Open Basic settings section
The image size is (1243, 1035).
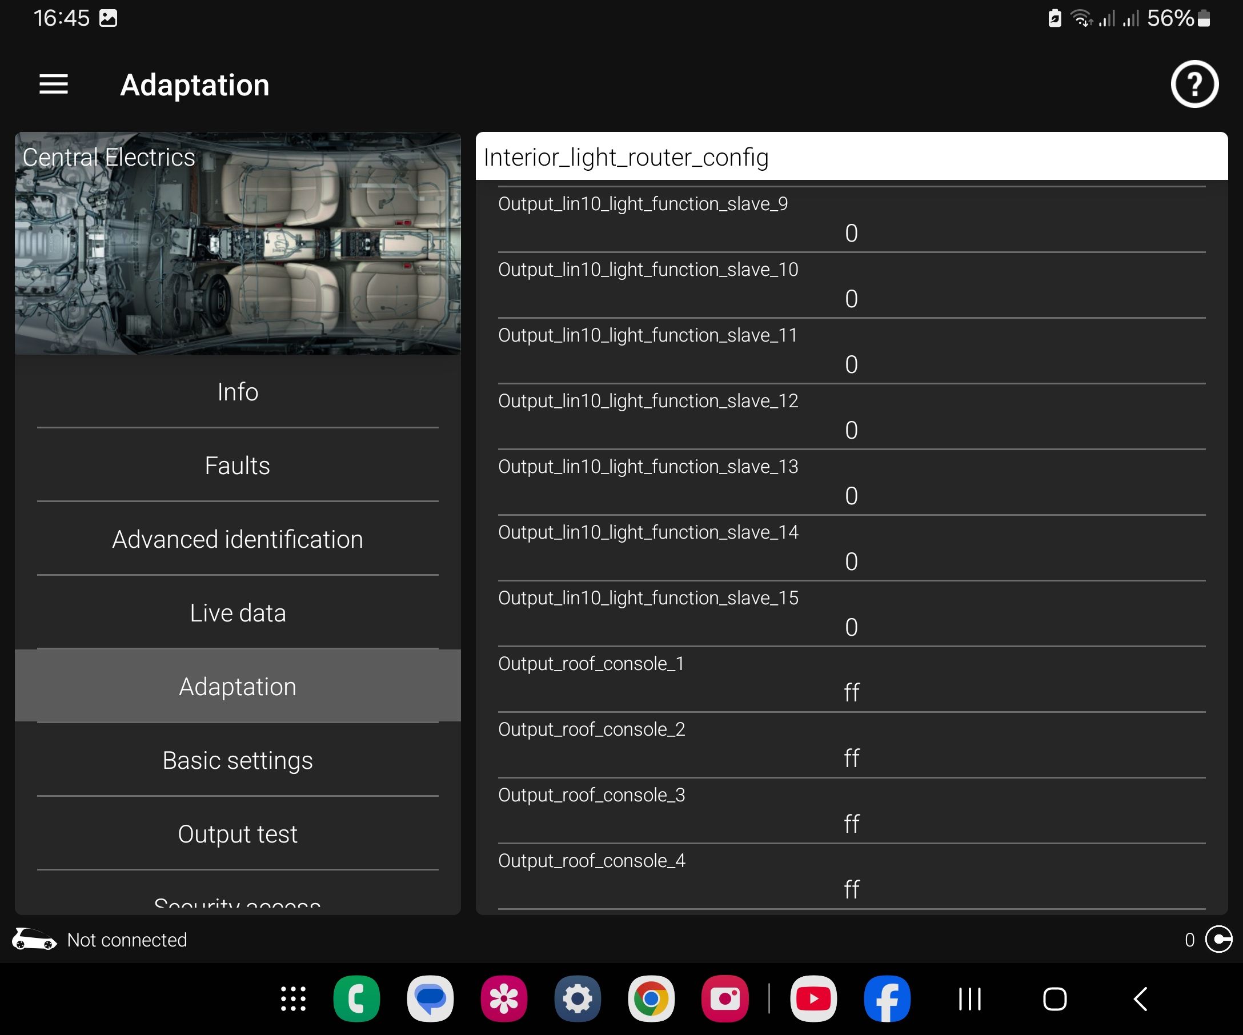click(x=238, y=760)
